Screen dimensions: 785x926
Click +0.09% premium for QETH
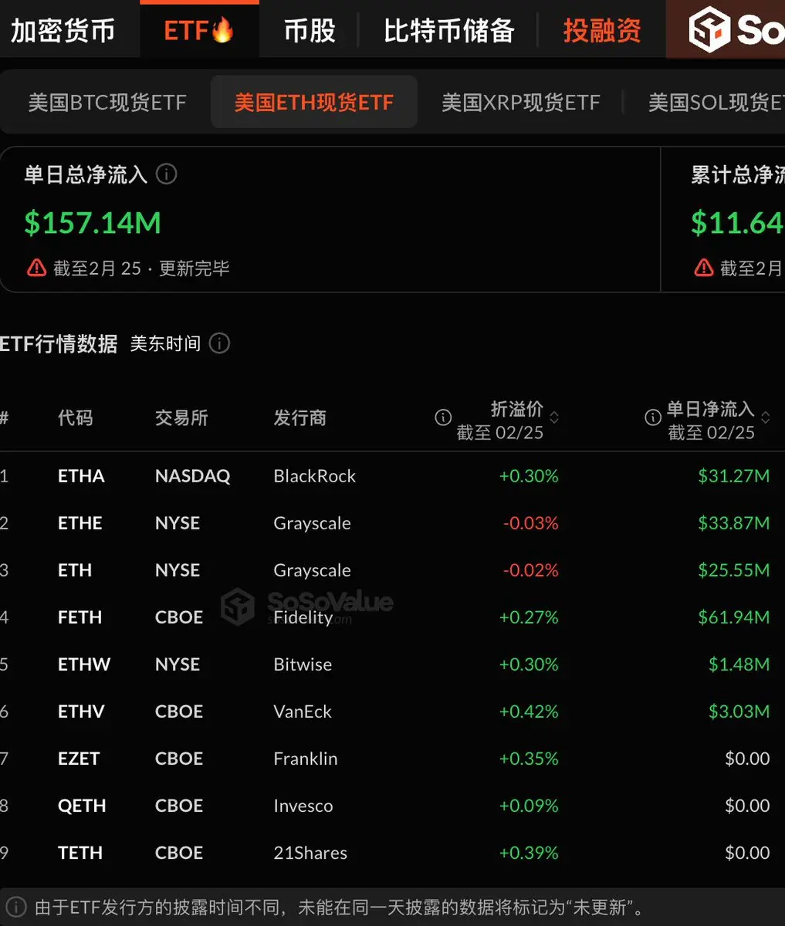[x=529, y=806]
